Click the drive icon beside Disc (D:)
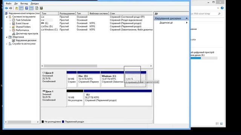241x135 pixels. 43,26
